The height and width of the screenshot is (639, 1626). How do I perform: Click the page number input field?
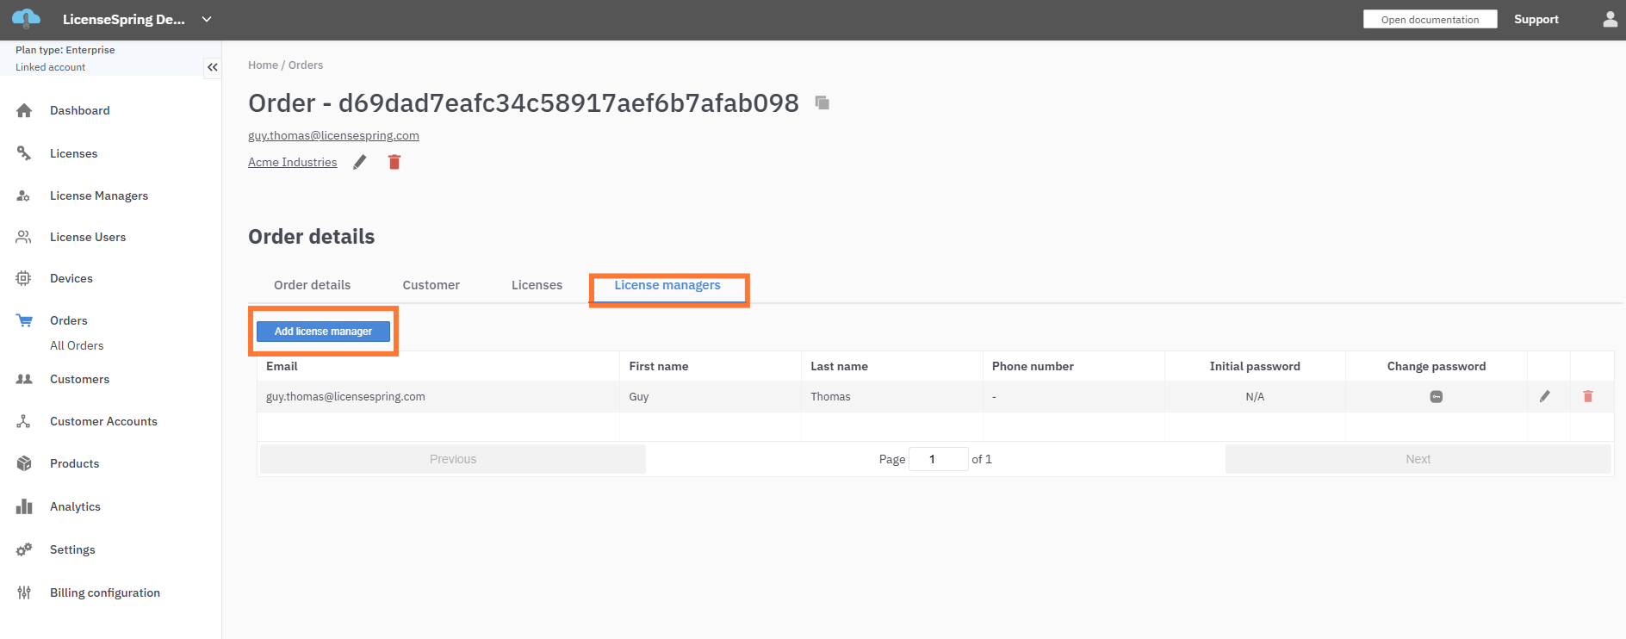(938, 459)
